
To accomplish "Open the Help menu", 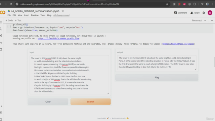I will (x=49, y=15).
